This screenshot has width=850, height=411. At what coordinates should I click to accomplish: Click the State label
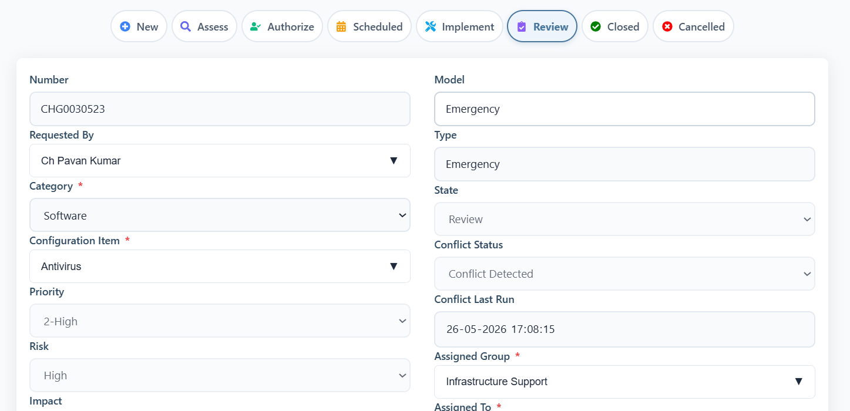pos(446,190)
